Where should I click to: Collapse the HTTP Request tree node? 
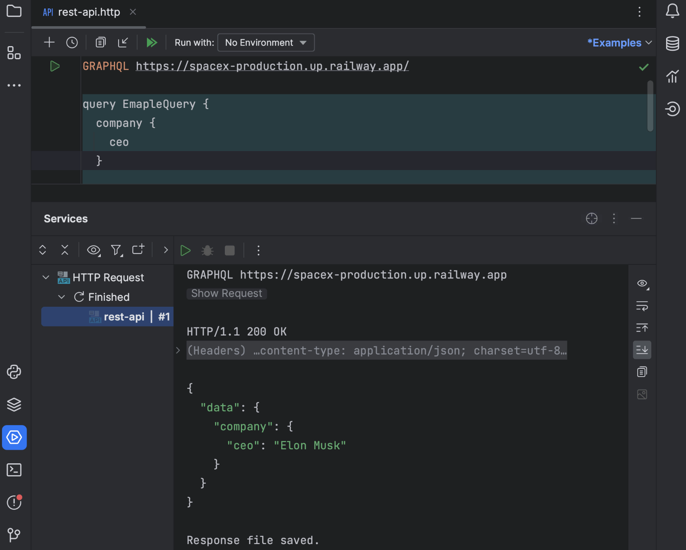[46, 278]
